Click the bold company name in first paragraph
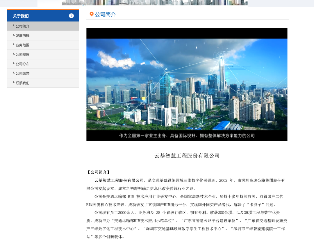The height and width of the screenshot is (239, 314). click(x=119, y=180)
